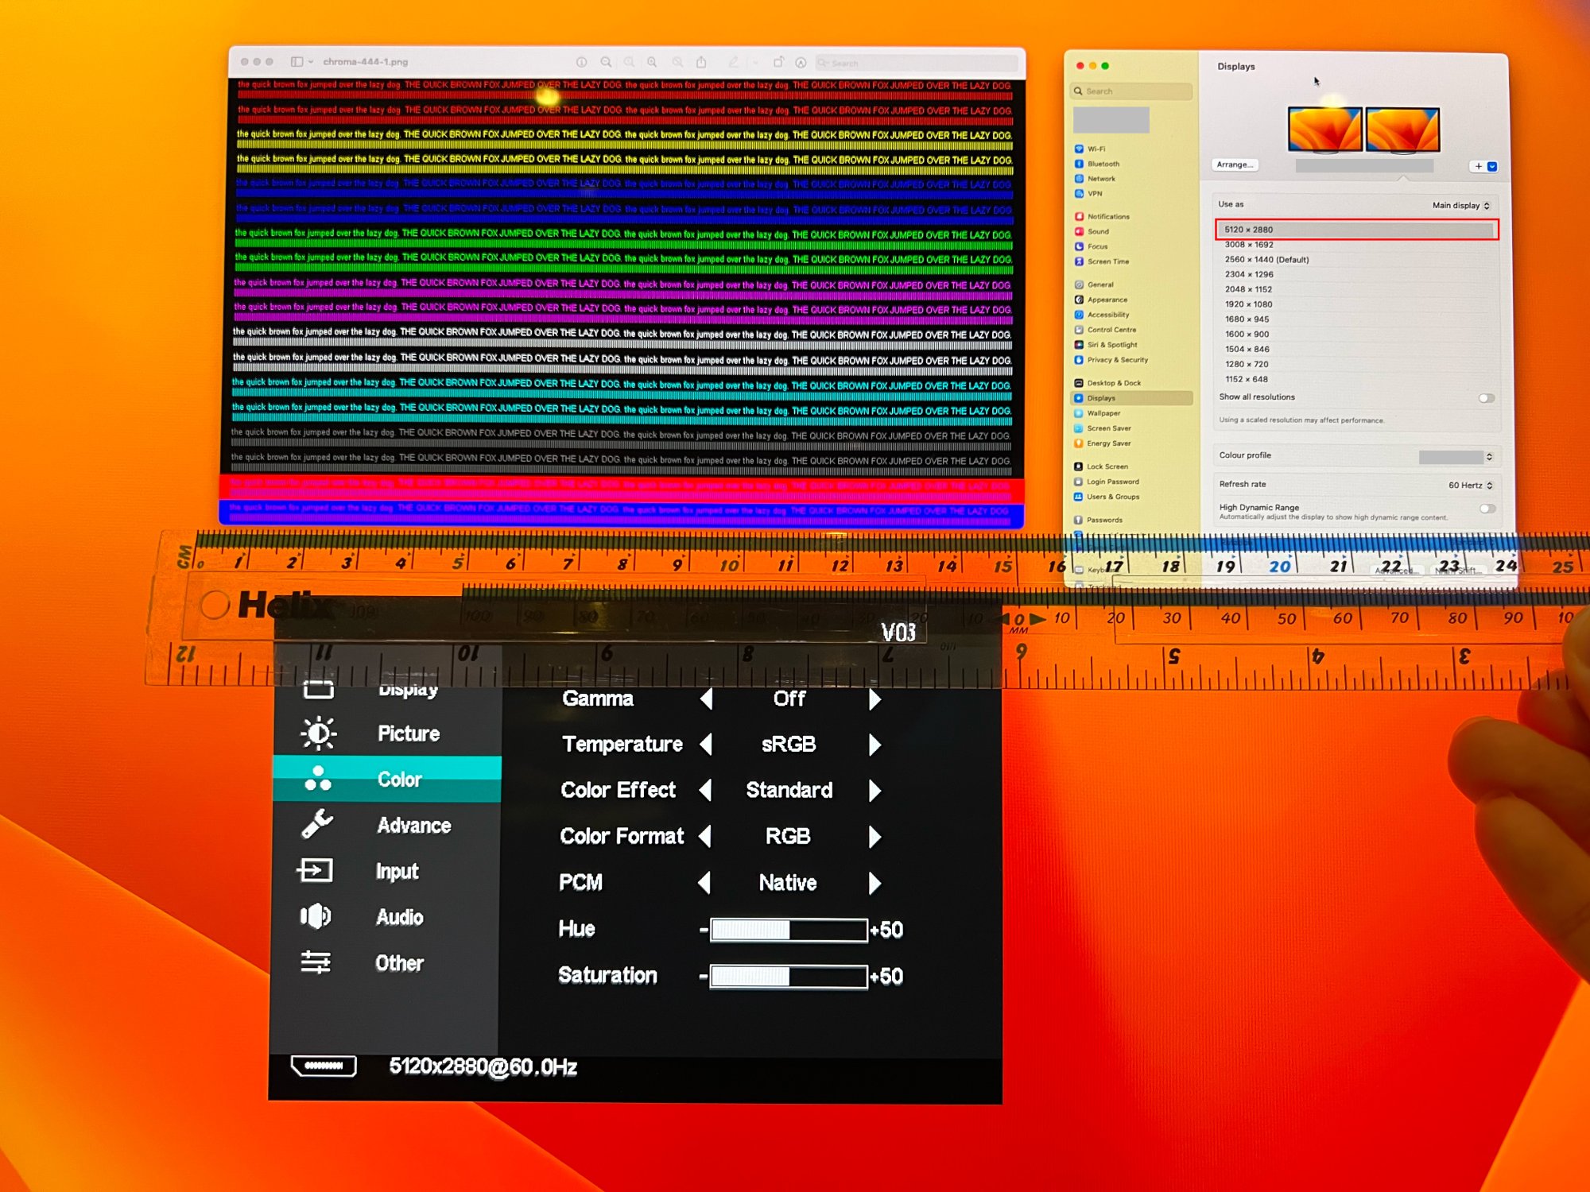The image size is (1590, 1192).
Task: Click the first zoom magnifier icon in Preview
Action: (606, 62)
